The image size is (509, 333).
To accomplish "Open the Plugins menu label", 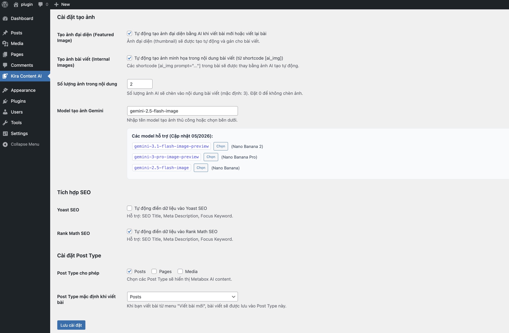I will coord(18,101).
